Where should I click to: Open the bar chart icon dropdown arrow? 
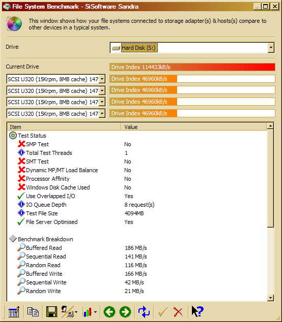click(x=95, y=312)
